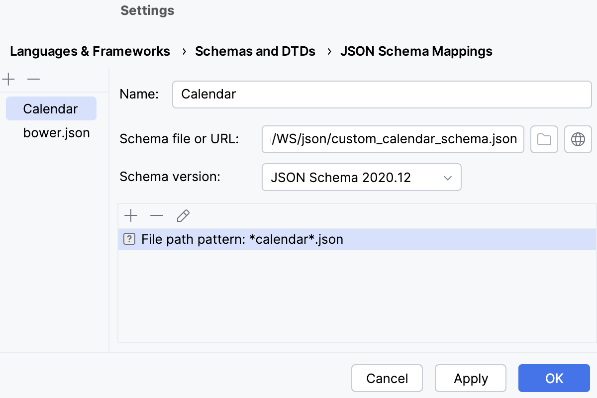The width and height of the screenshot is (597, 398).
Task: Open Languages & Frameworks settings section
Action: pyautogui.click(x=90, y=51)
